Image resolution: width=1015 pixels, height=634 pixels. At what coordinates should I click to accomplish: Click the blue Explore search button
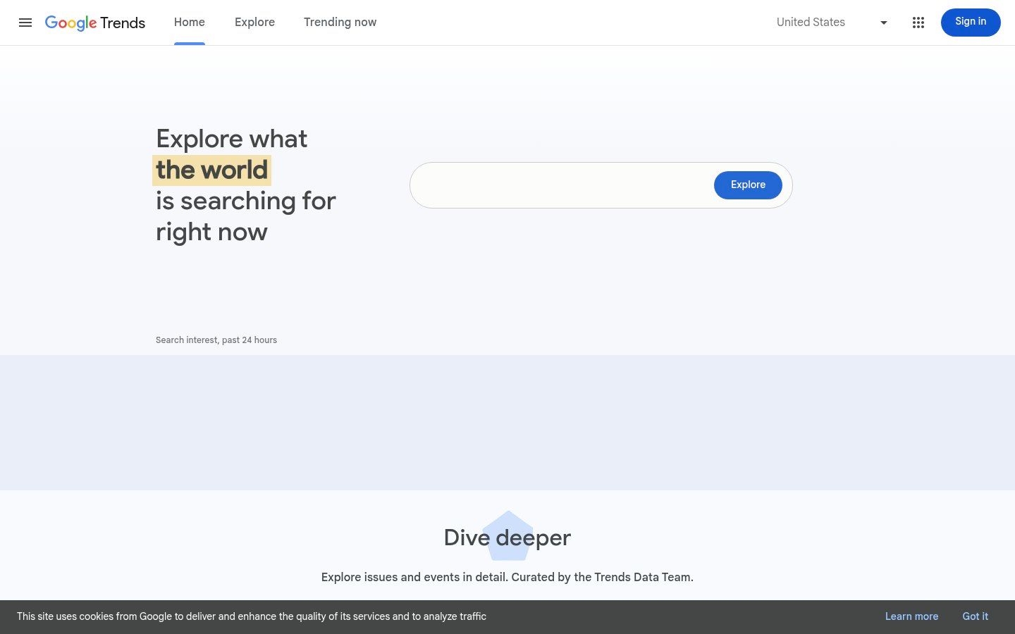coord(748,185)
